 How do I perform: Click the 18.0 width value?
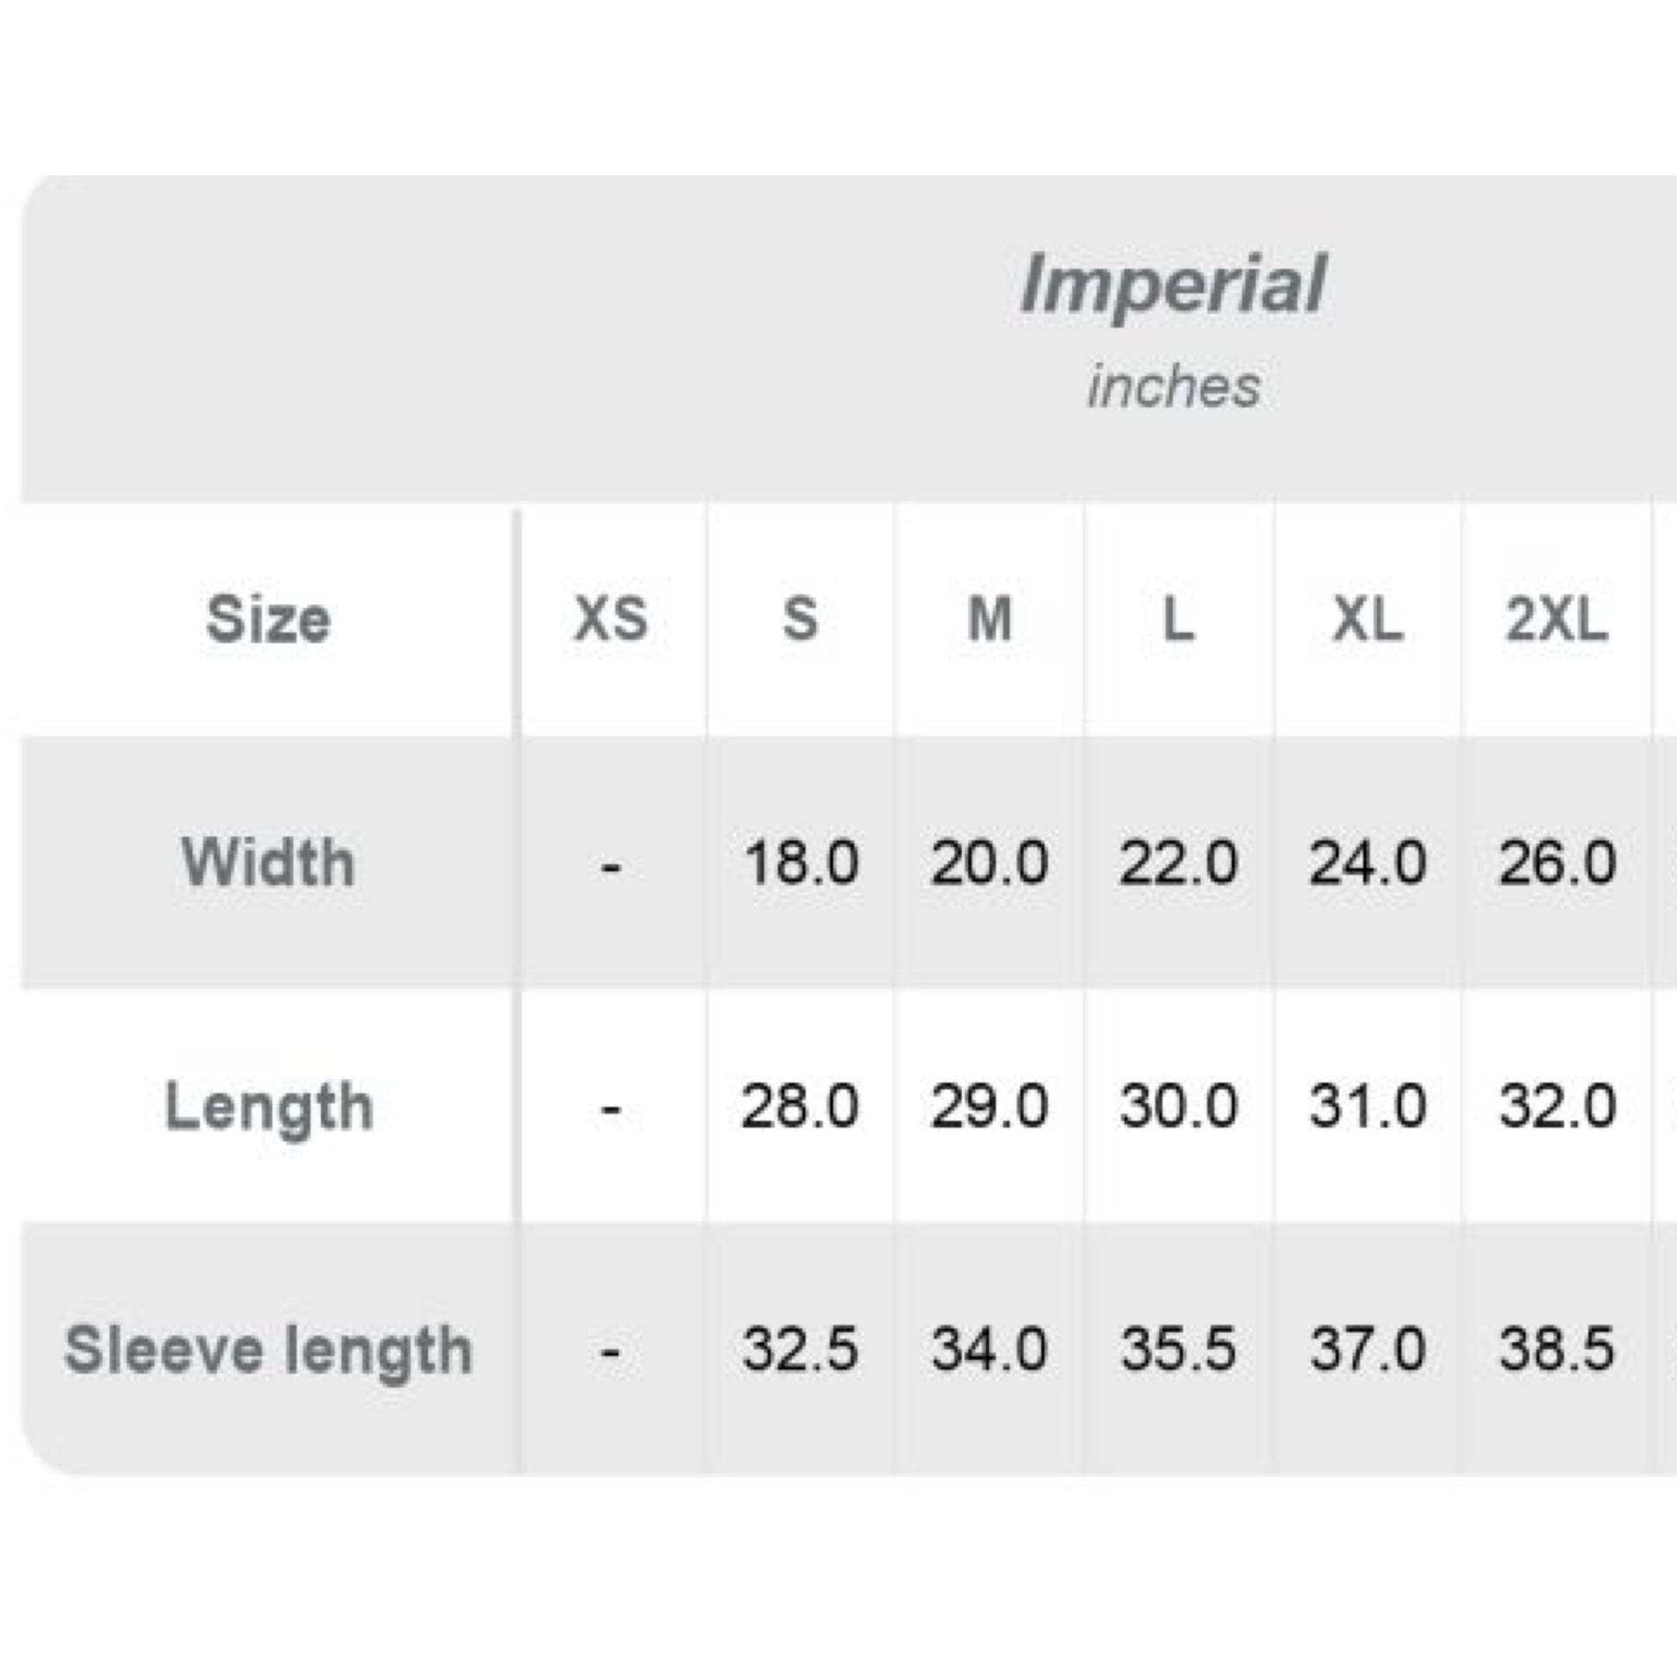801,863
